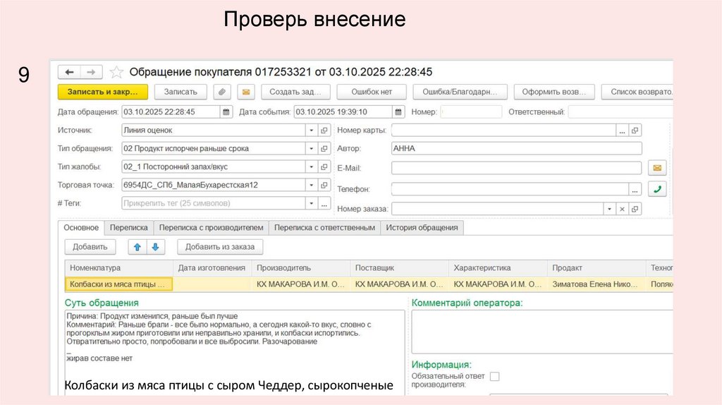Click ellipsis button next to Теги field
Image resolution: width=722 pixels, height=405 pixels.
[324, 203]
